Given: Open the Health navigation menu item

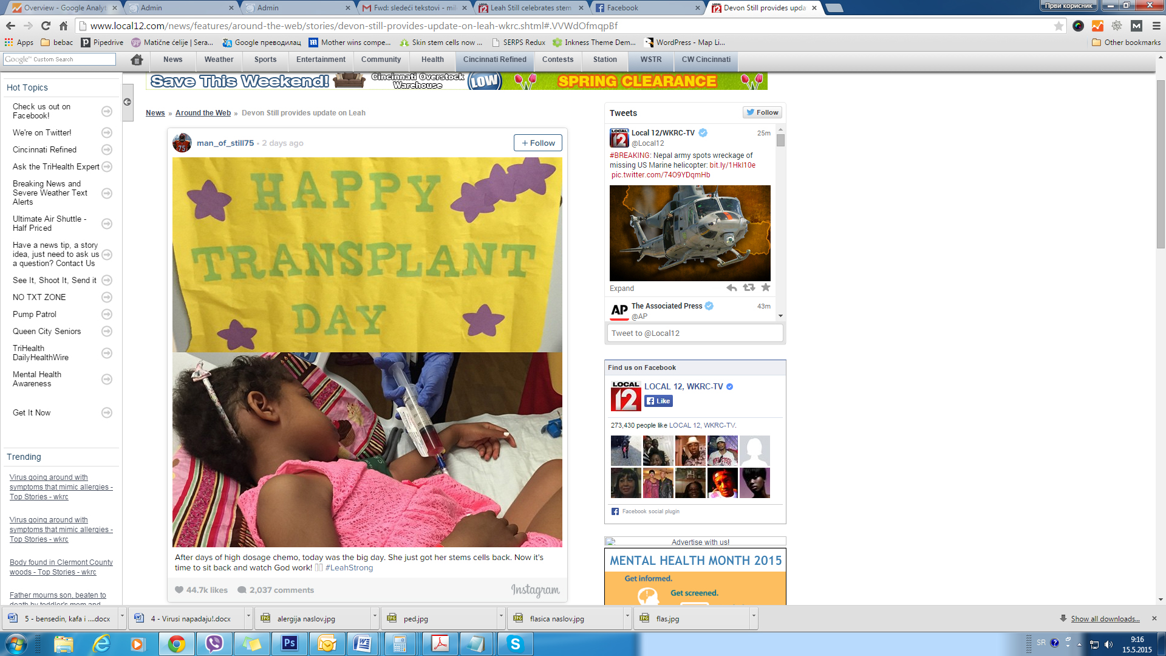Looking at the screenshot, I should pos(432,60).
